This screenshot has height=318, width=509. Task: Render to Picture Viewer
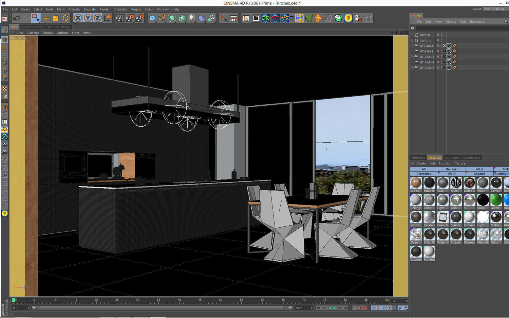tap(129, 18)
